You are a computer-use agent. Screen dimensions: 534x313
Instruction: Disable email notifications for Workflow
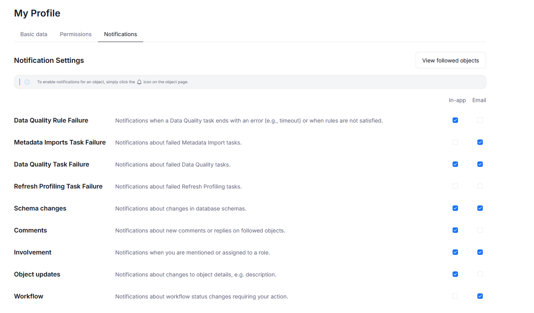point(480,296)
